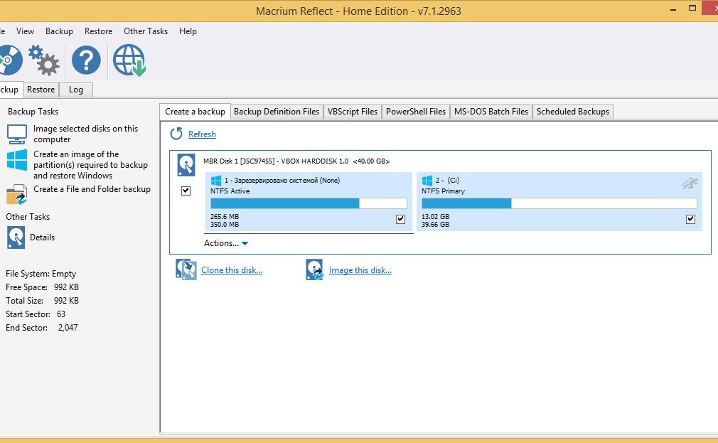Click the Clone this disk icon
The height and width of the screenshot is (443, 718).
[x=186, y=269]
